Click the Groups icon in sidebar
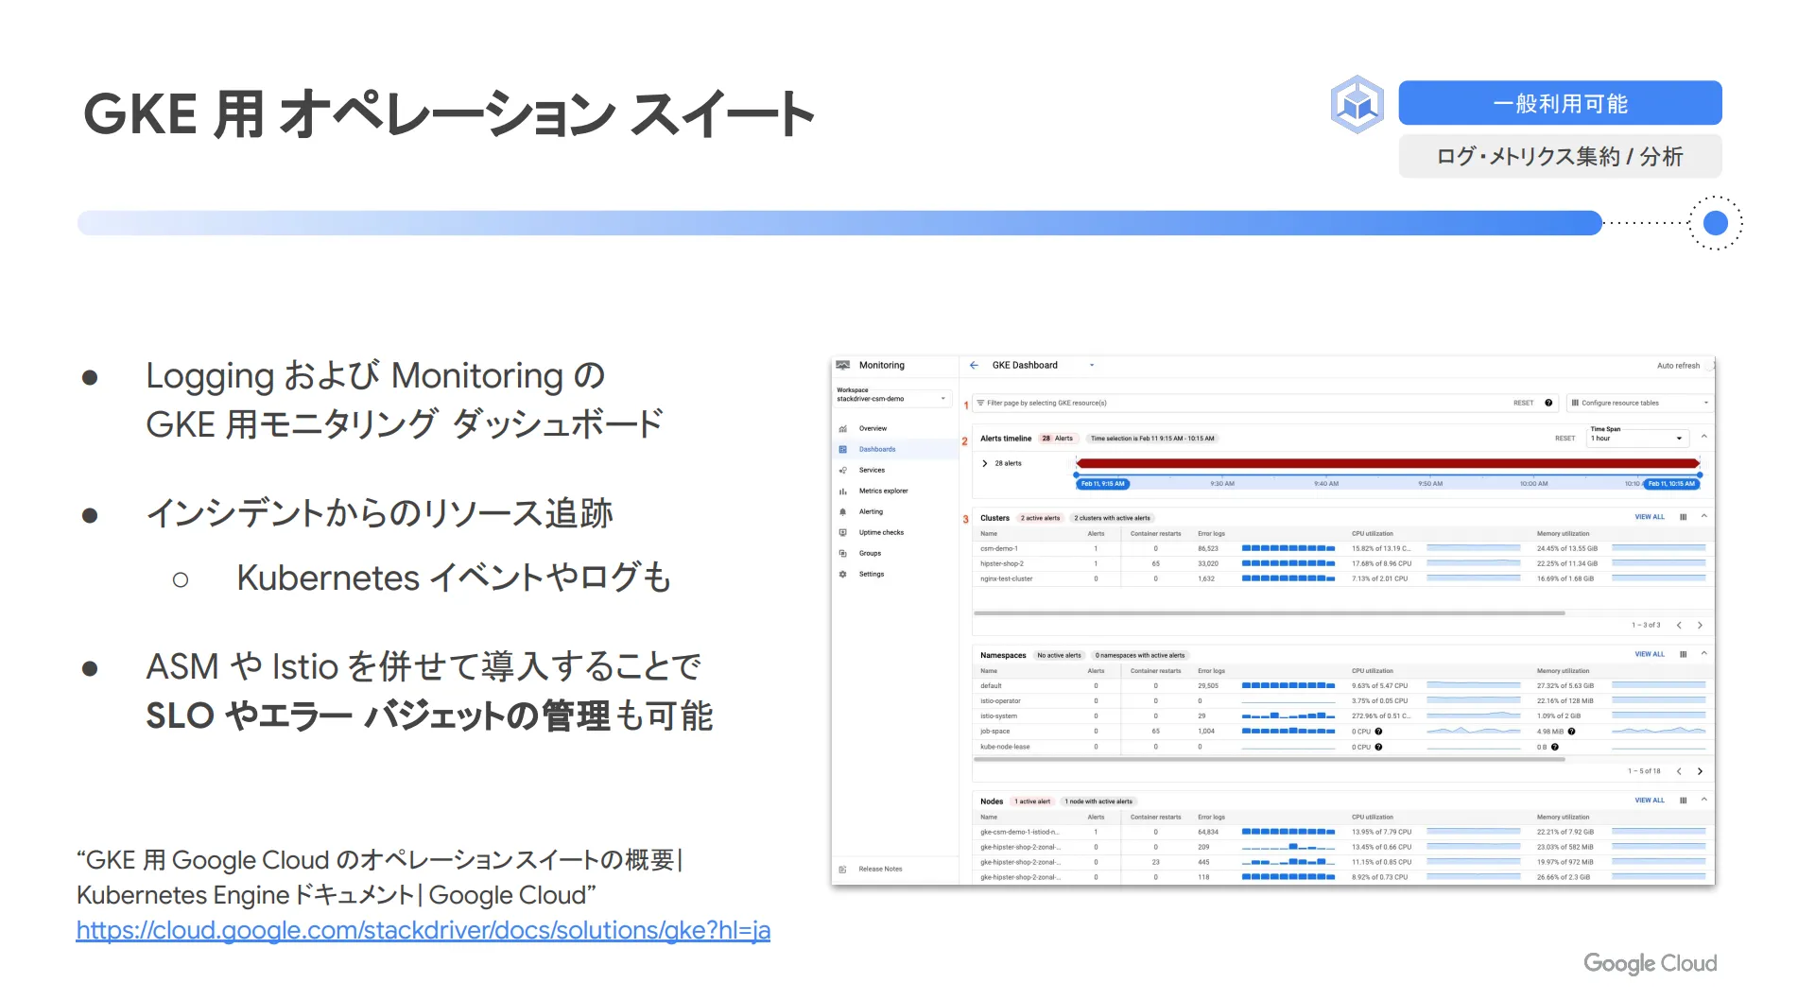 (x=842, y=553)
